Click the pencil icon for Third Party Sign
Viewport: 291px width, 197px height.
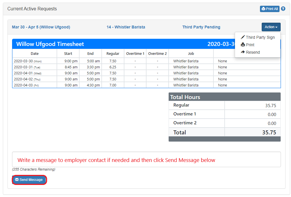[243, 37]
